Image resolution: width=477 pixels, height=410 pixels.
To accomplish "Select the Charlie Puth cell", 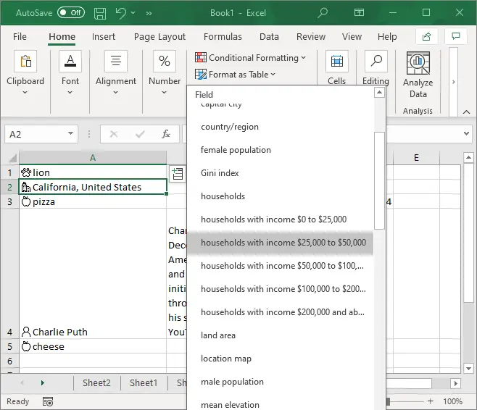I will point(93,274).
